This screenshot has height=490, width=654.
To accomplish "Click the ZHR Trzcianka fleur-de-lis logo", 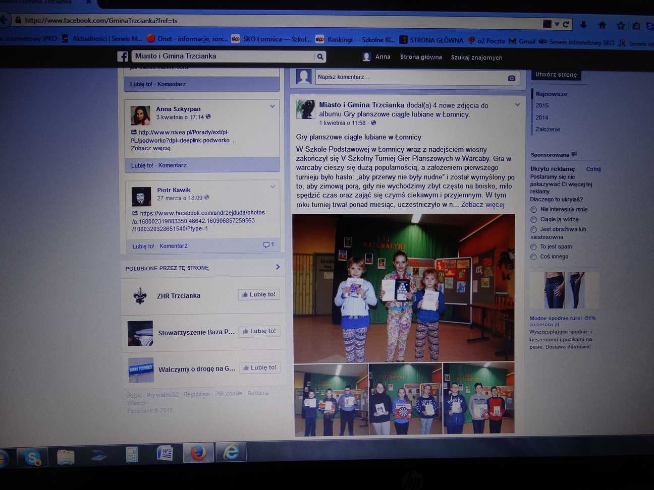I will click(140, 296).
